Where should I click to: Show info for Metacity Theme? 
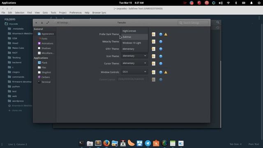pos(161,42)
